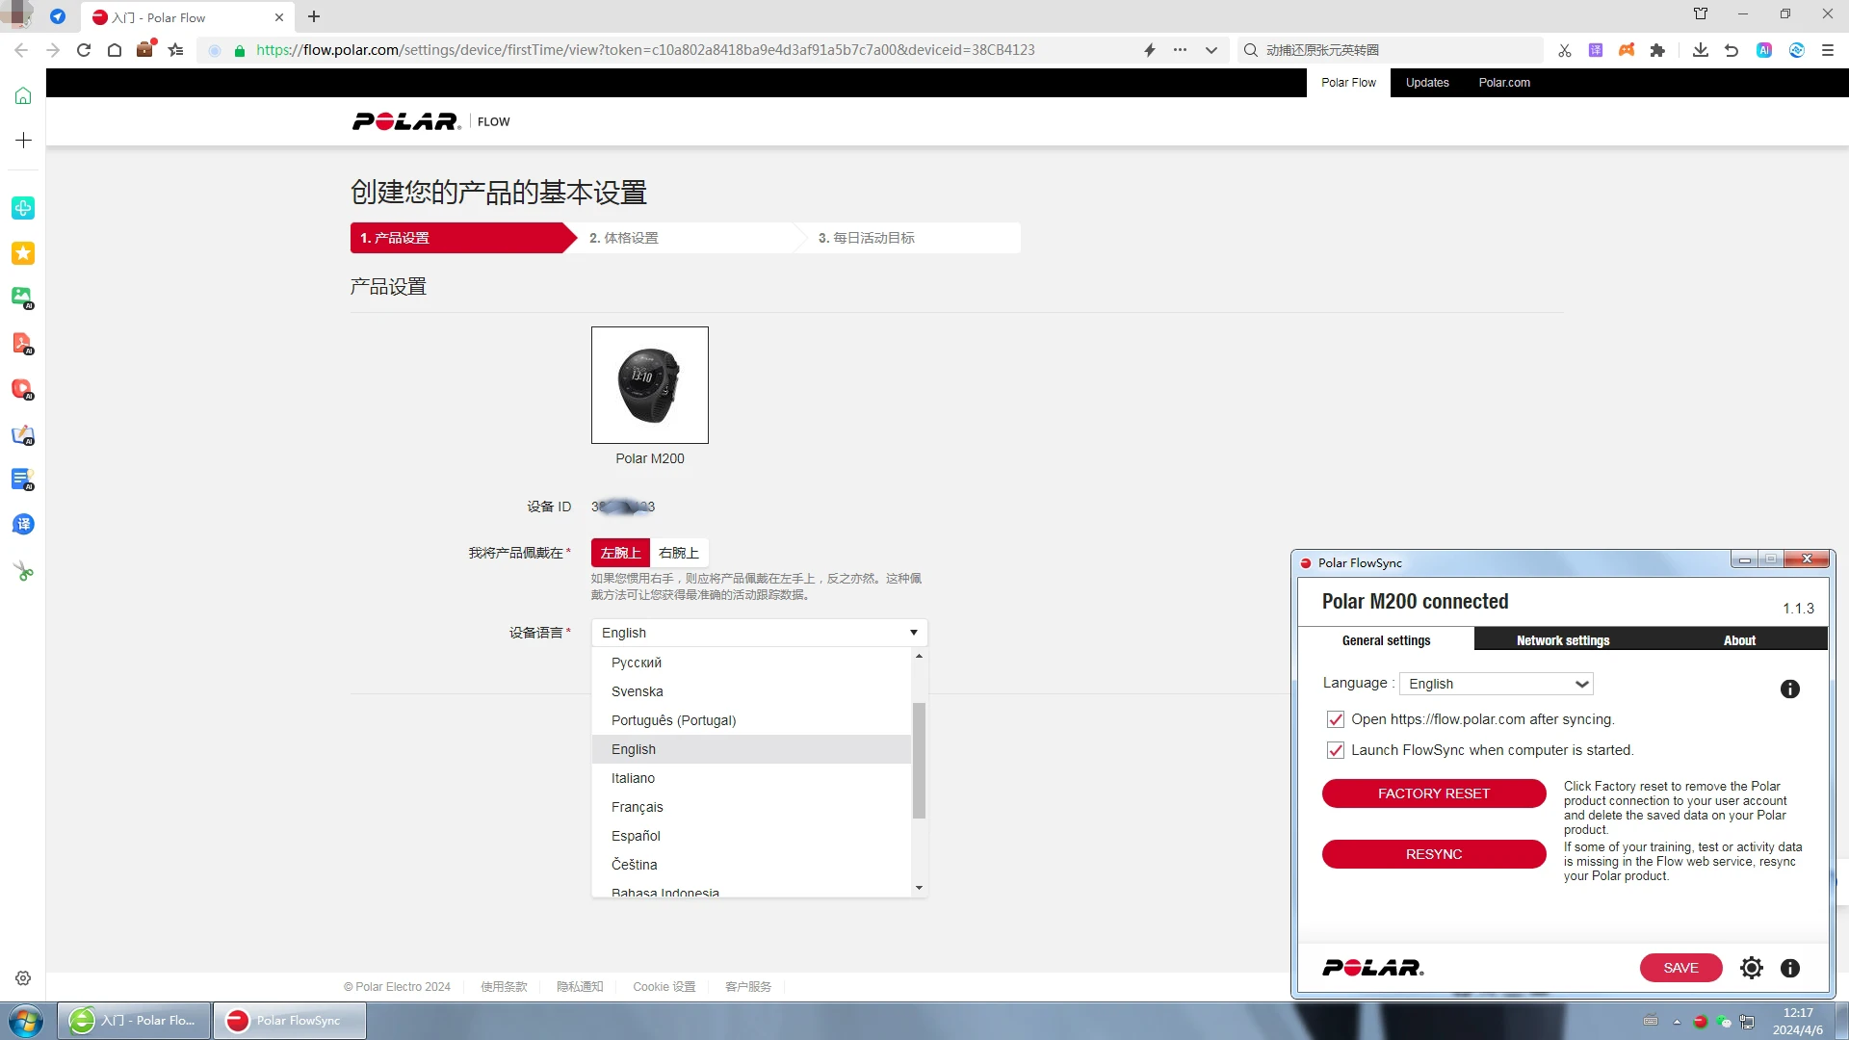Open the scissors screenshot tool in toolbar
Viewport: 1849px width, 1040px height.
(x=1565, y=50)
